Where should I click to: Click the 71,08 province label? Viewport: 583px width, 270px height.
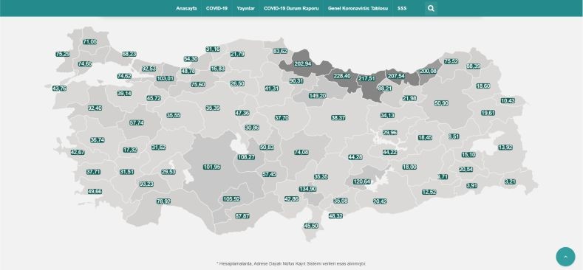[89, 41]
